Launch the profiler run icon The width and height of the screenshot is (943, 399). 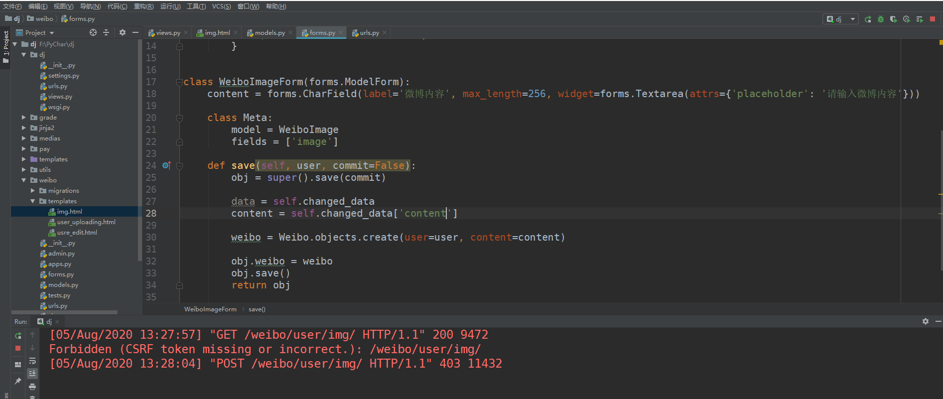[907, 19]
